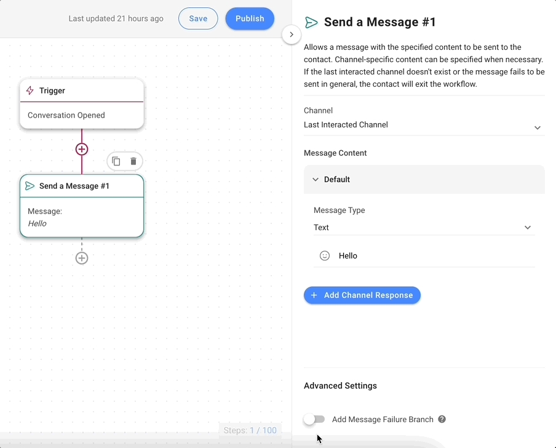This screenshot has height=448, width=556.
Task: Click the Send a Message #1 panel title
Action: [380, 23]
